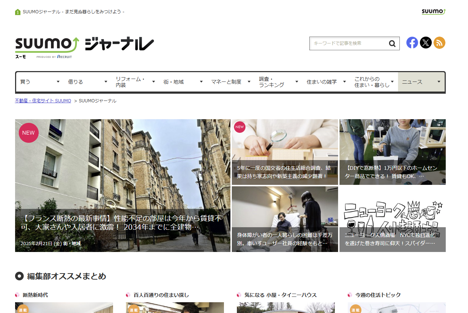The height and width of the screenshot is (313, 468).
Task: Click the small green house icon at top left
Action: pyautogui.click(x=18, y=12)
